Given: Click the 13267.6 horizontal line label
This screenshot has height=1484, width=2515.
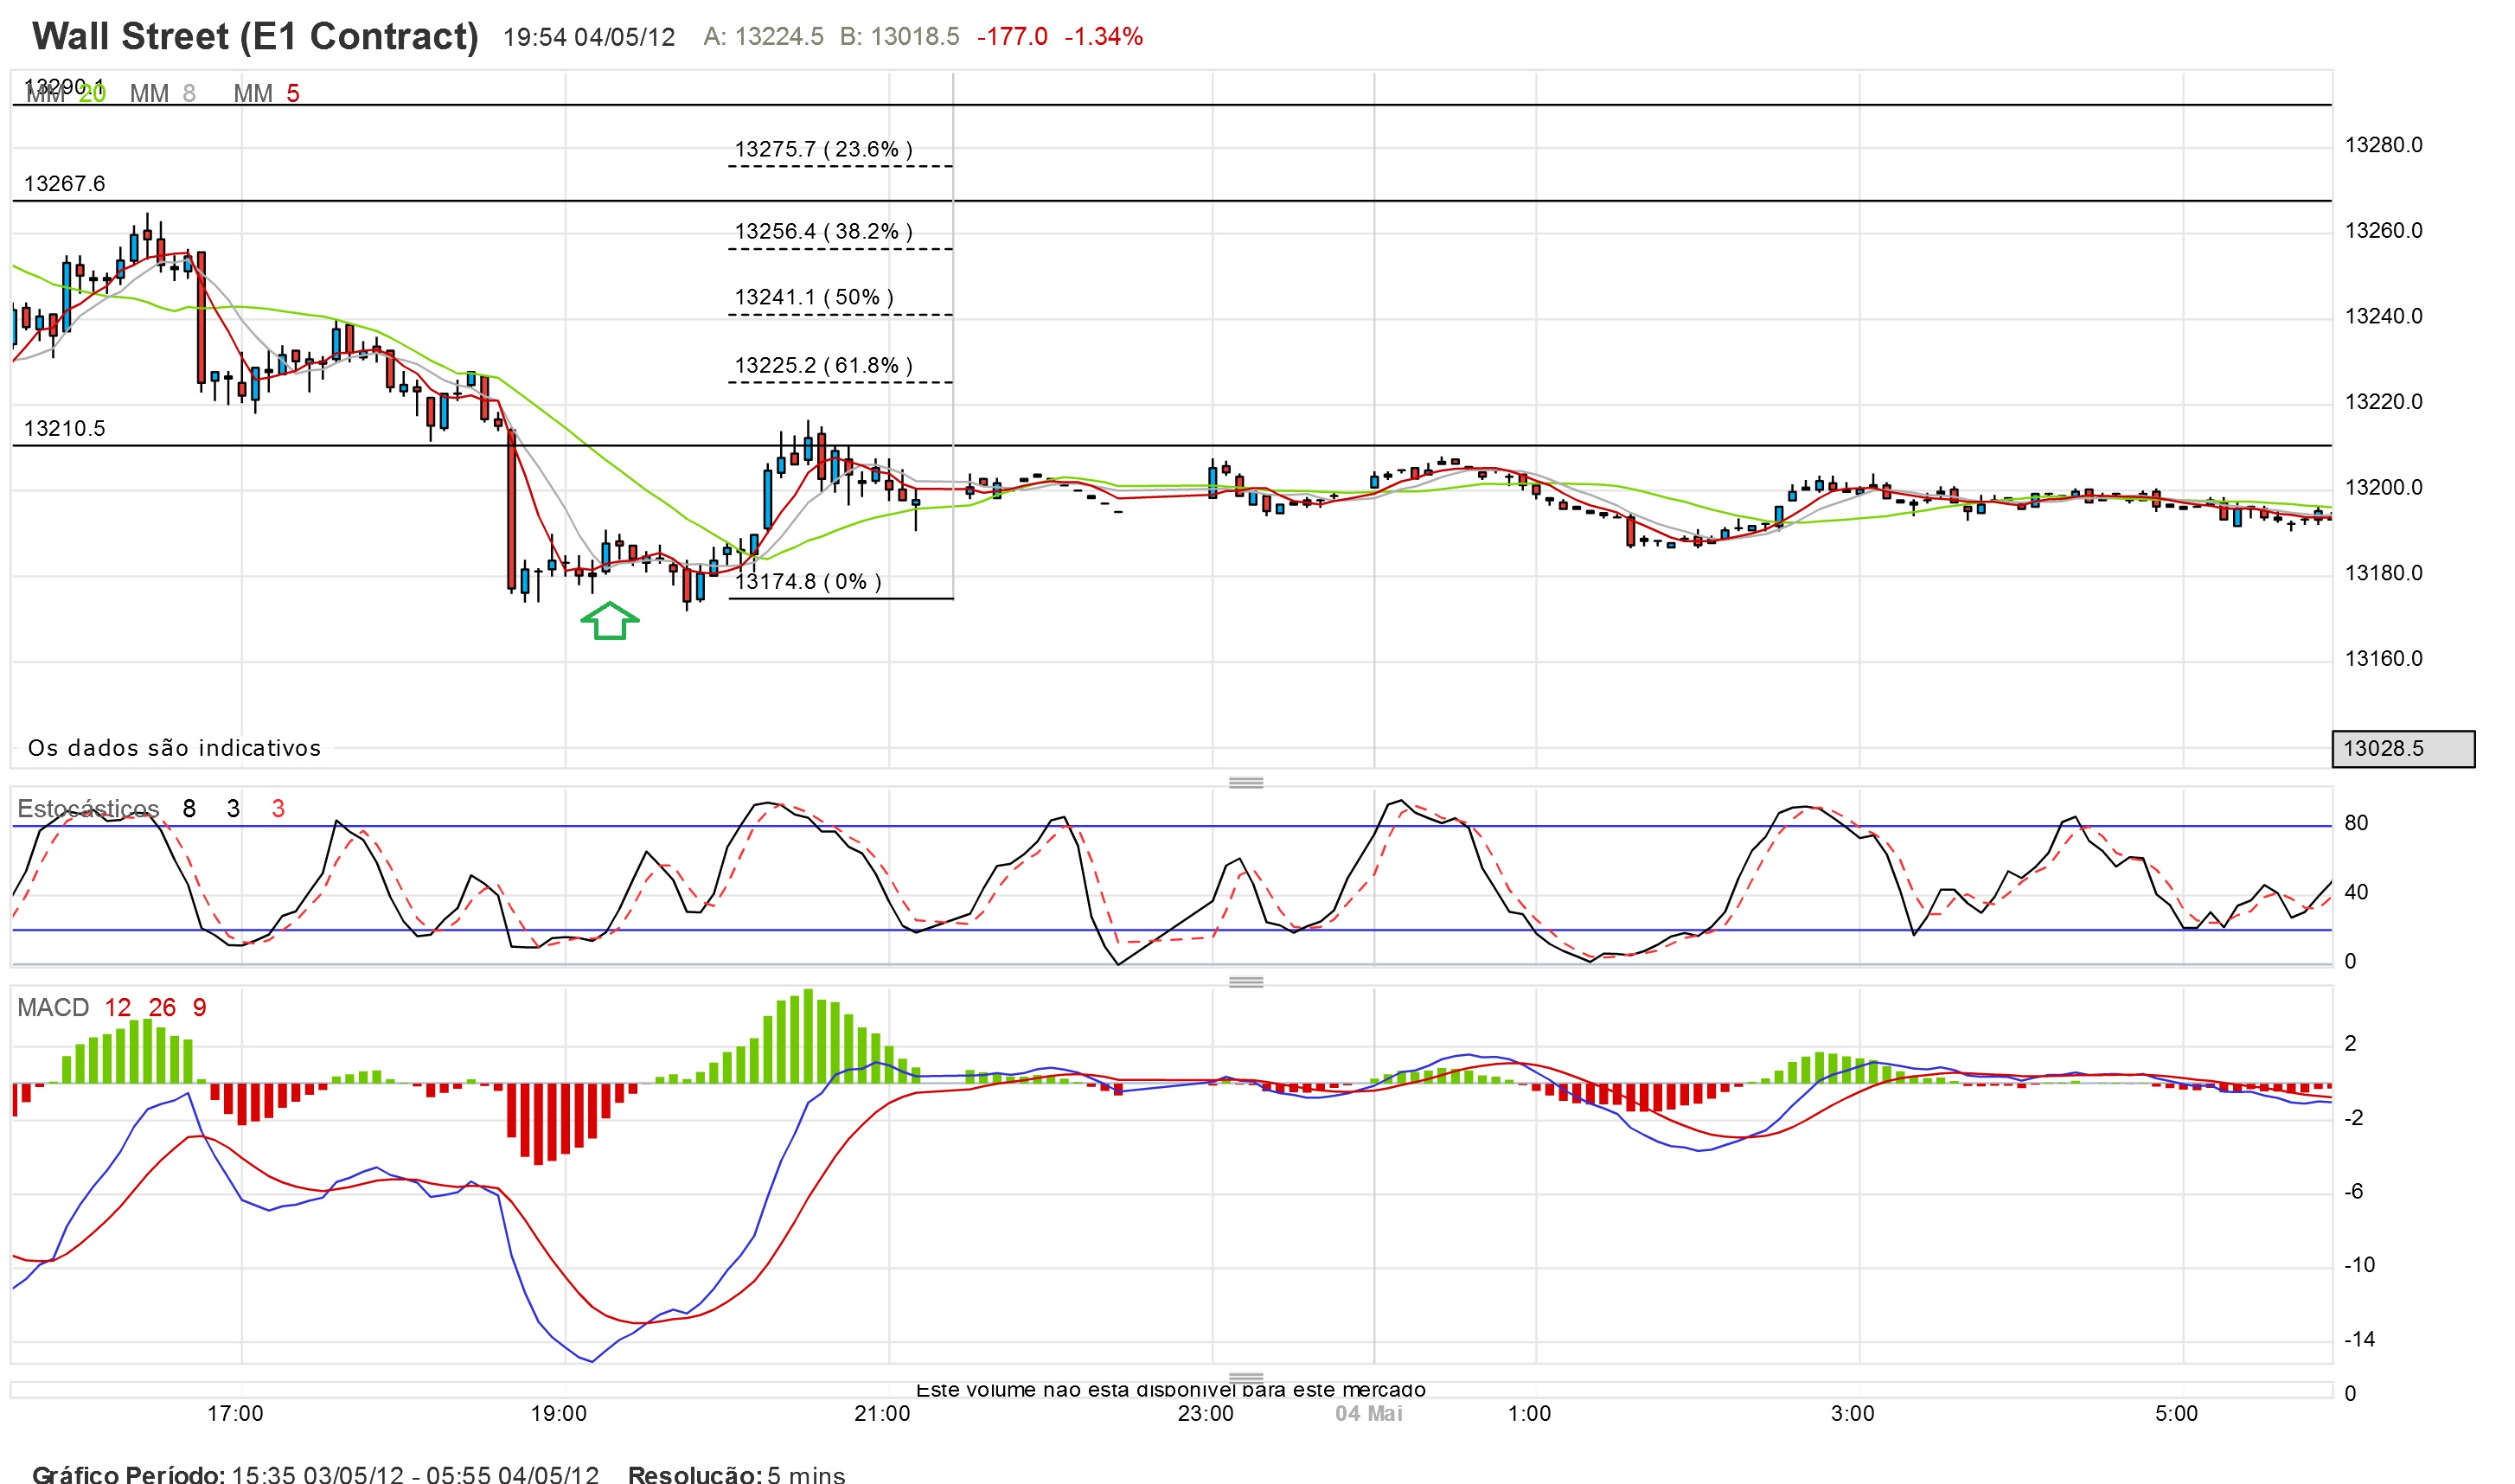Looking at the screenshot, I should click(x=64, y=184).
